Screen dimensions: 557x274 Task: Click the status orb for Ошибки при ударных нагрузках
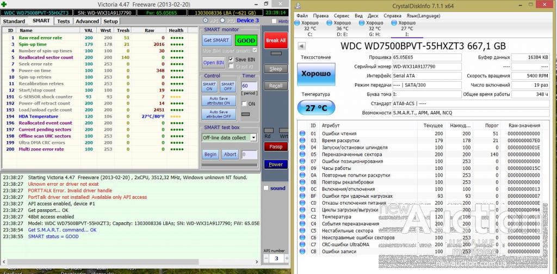coord(302,196)
